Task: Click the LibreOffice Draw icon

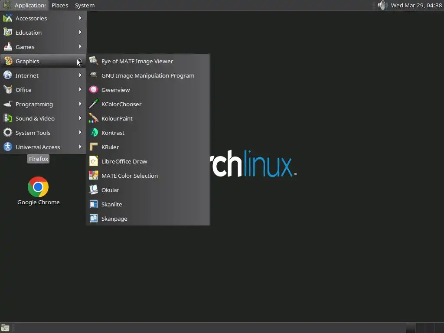Action: pos(94,161)
